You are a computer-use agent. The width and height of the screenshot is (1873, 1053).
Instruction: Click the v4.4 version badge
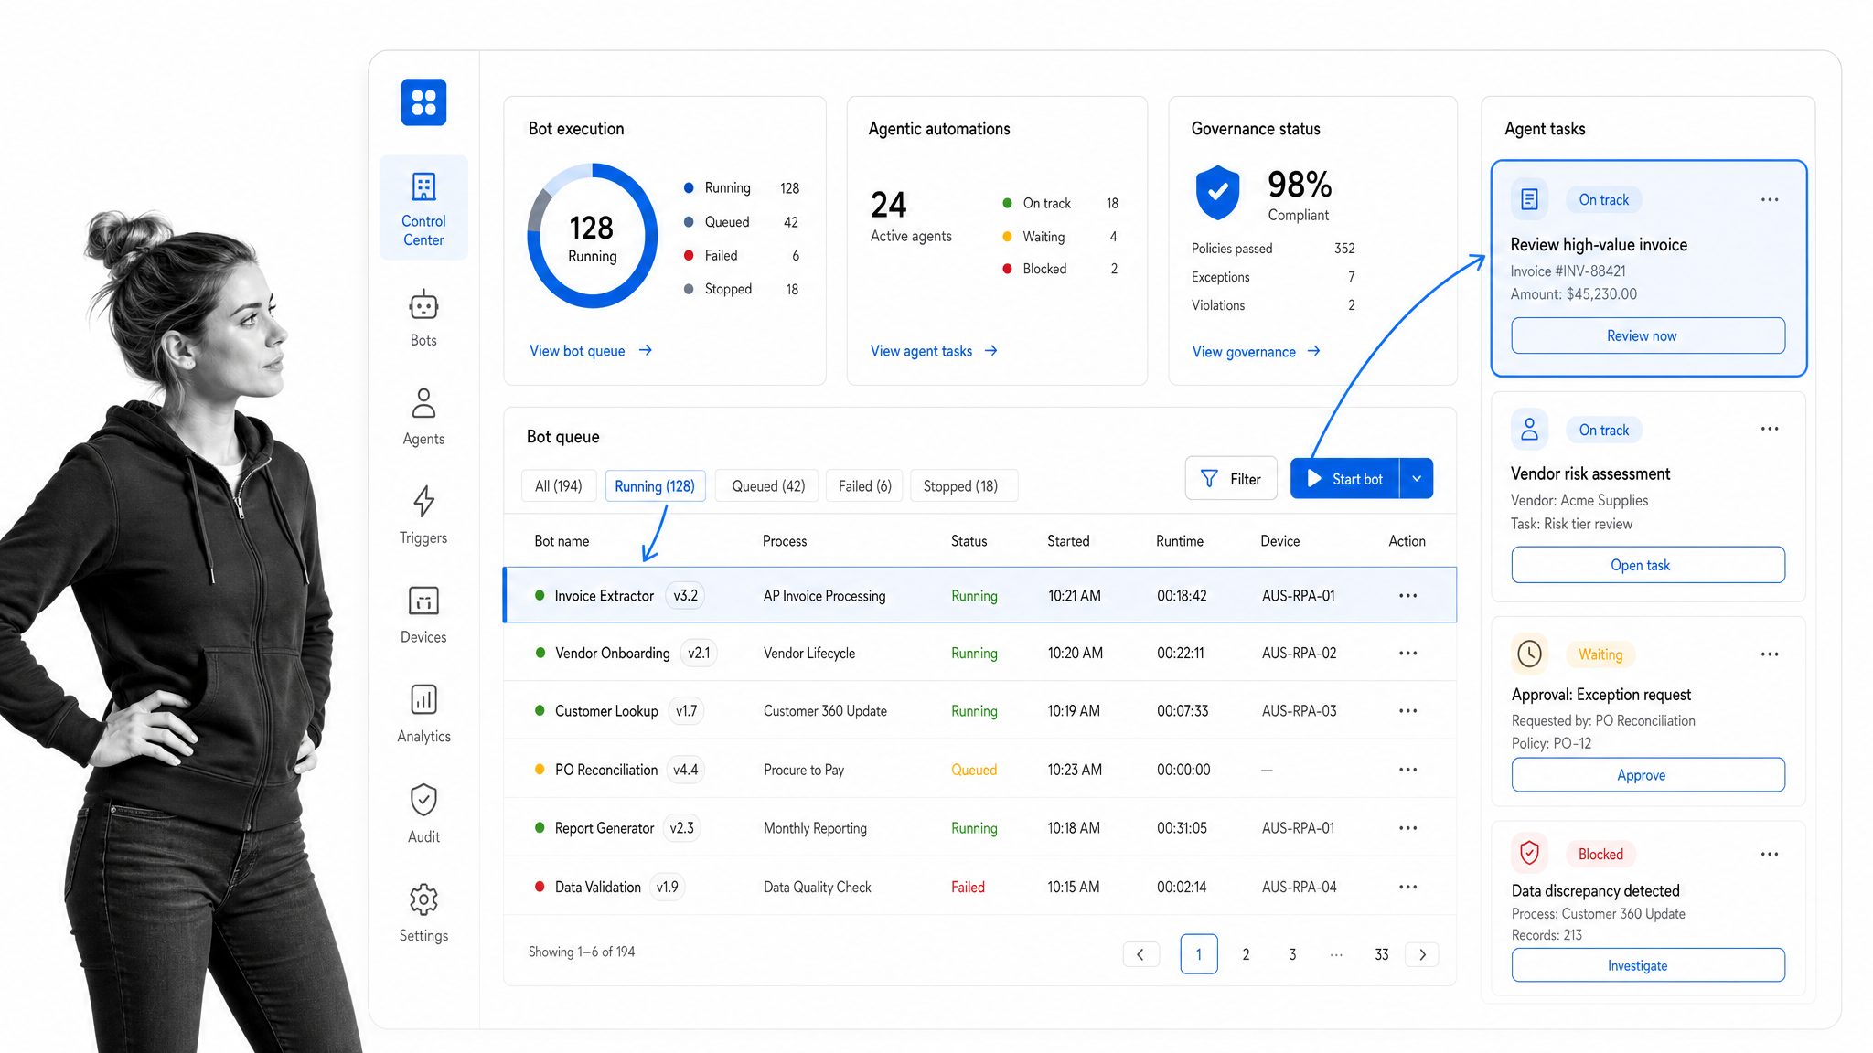click(686, 770)
